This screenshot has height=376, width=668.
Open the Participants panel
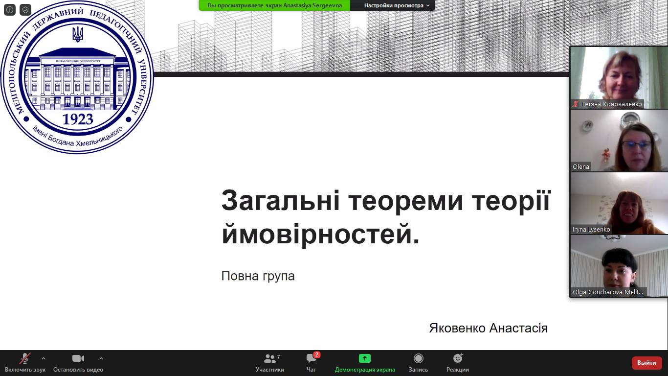(x=269, y=363)
